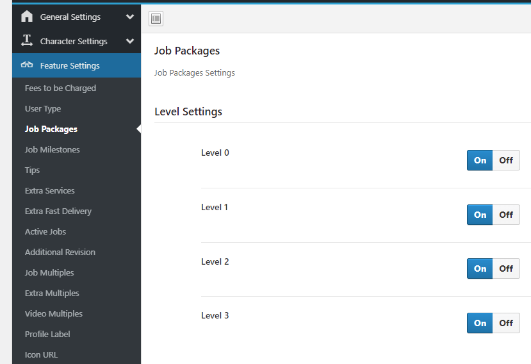The width and height of the screenshot is (531, 364).
Task: Open Fees to be Charged submenu
Action: (60, 88)
